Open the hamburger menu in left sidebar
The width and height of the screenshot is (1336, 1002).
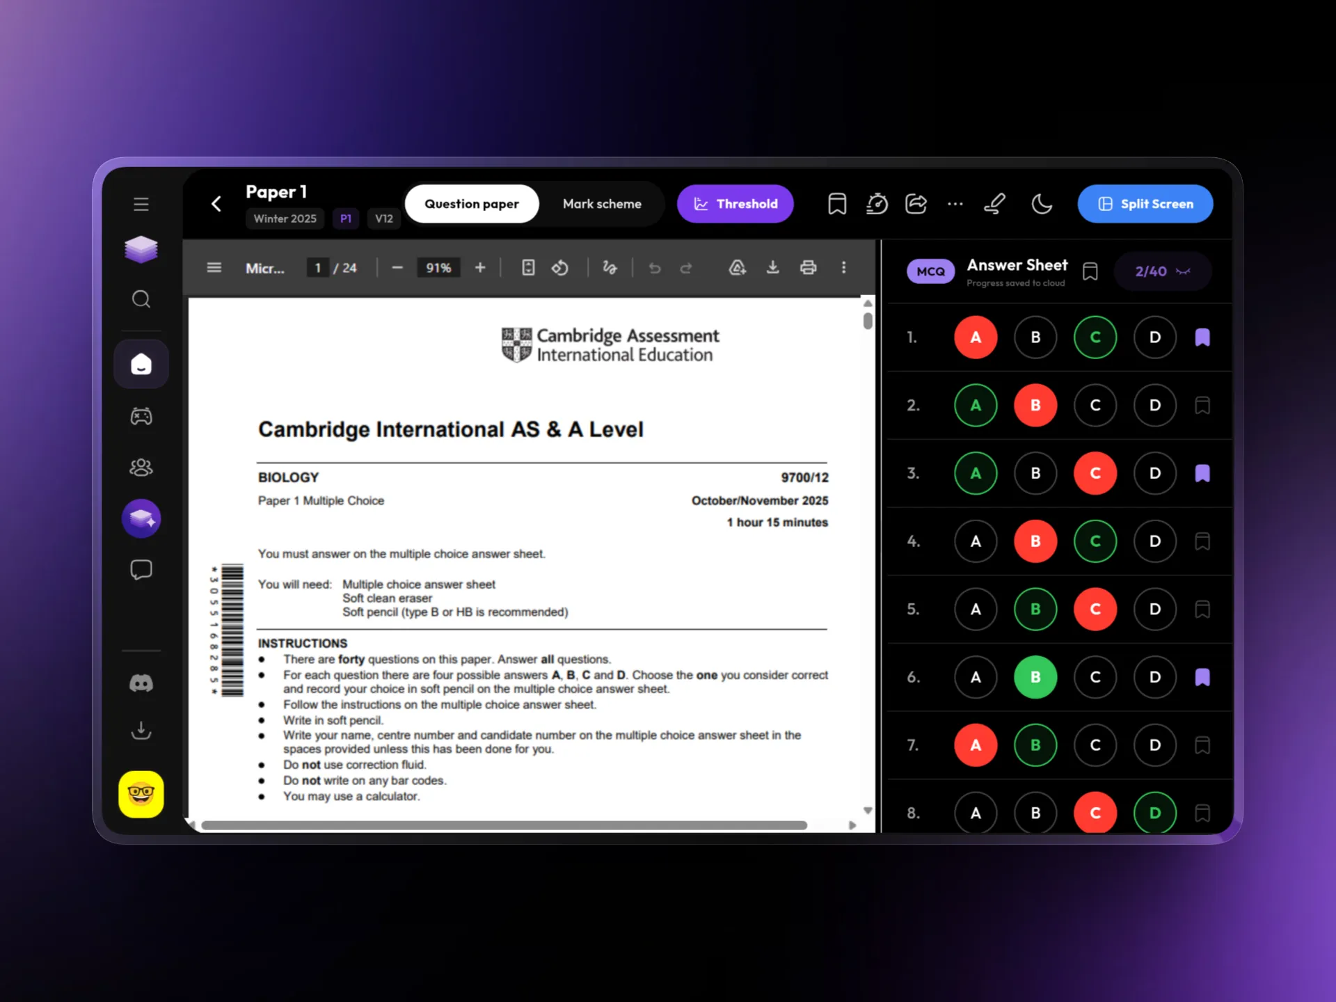pyautogui.click(x=141, y=204)
